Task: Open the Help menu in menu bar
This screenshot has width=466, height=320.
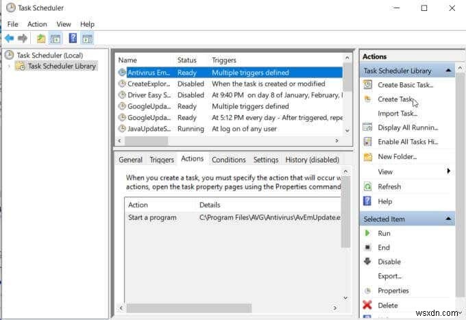Action: [x=87, y=24]
